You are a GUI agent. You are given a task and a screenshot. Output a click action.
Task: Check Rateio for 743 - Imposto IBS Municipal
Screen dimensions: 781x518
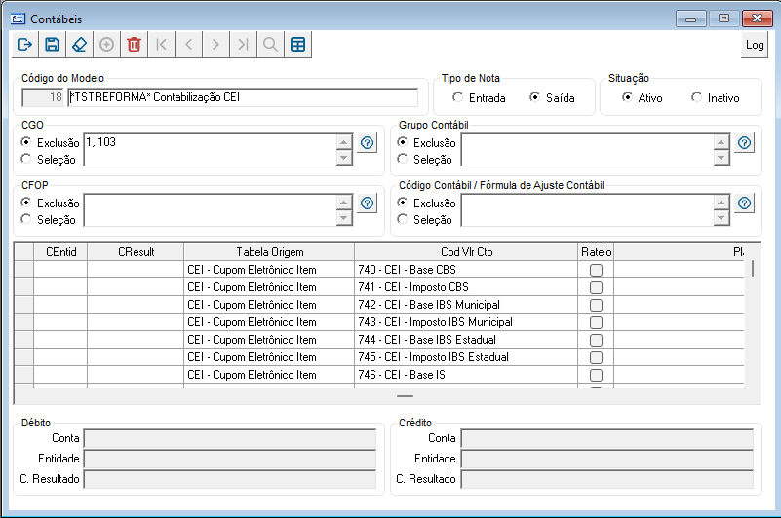(596, 322)
